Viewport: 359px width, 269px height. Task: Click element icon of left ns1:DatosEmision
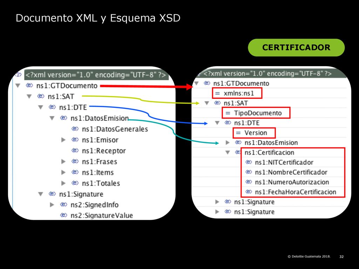pos(64,118)
